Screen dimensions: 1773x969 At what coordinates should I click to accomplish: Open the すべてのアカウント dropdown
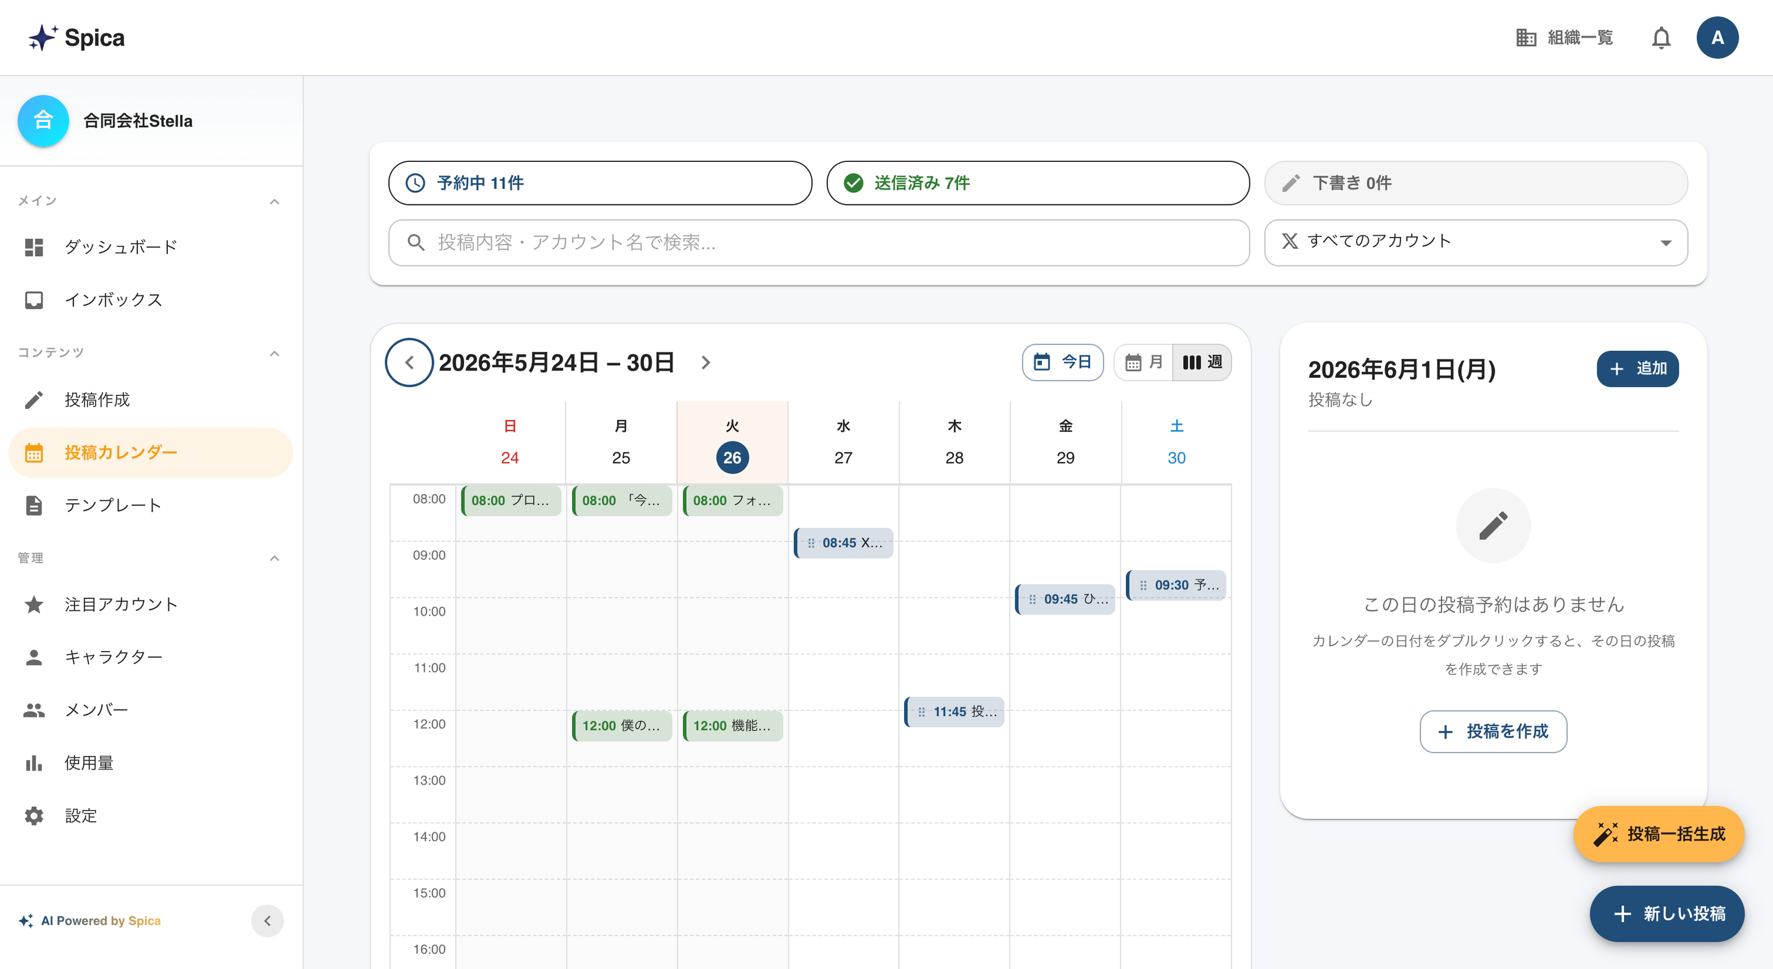pos(1476,242)
